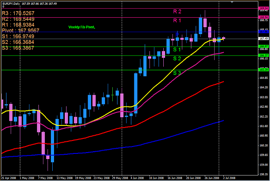Click the '7 May 2008' date label
270x181 pixels.
point(45,178)
